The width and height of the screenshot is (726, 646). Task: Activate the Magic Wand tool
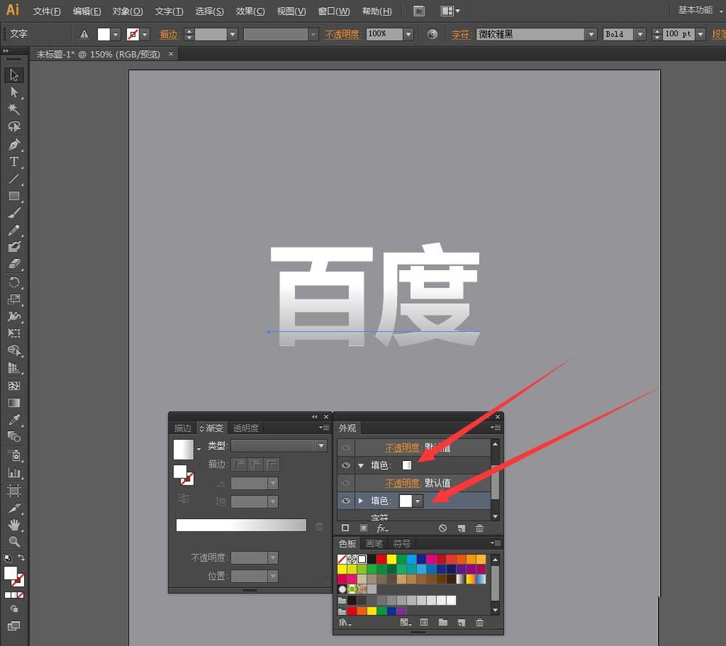click(14, 109)
